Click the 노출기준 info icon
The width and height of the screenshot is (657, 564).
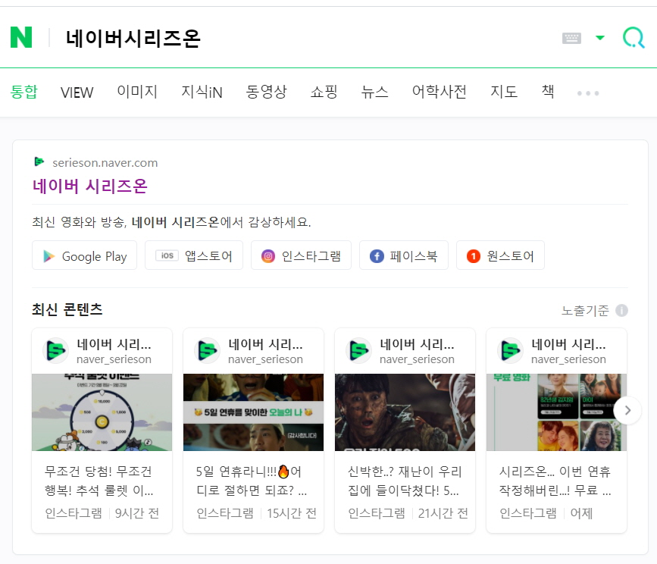[x=622, y=311]
